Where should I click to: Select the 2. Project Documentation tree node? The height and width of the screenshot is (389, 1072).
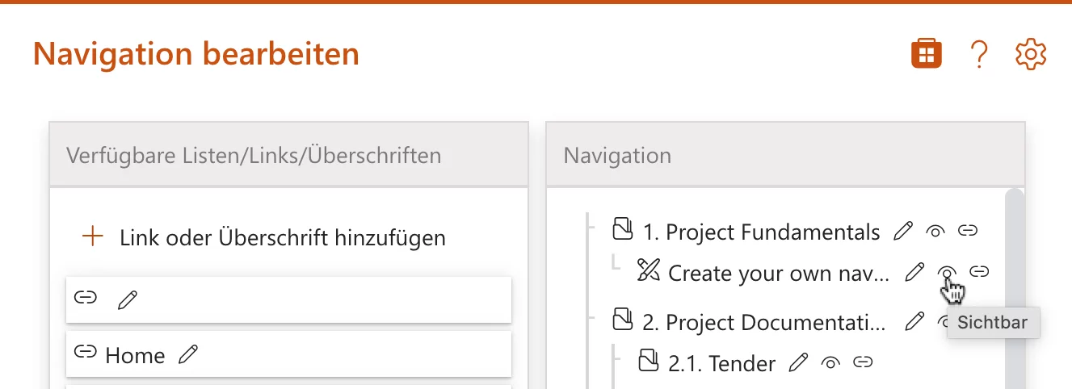coord(763,323)
